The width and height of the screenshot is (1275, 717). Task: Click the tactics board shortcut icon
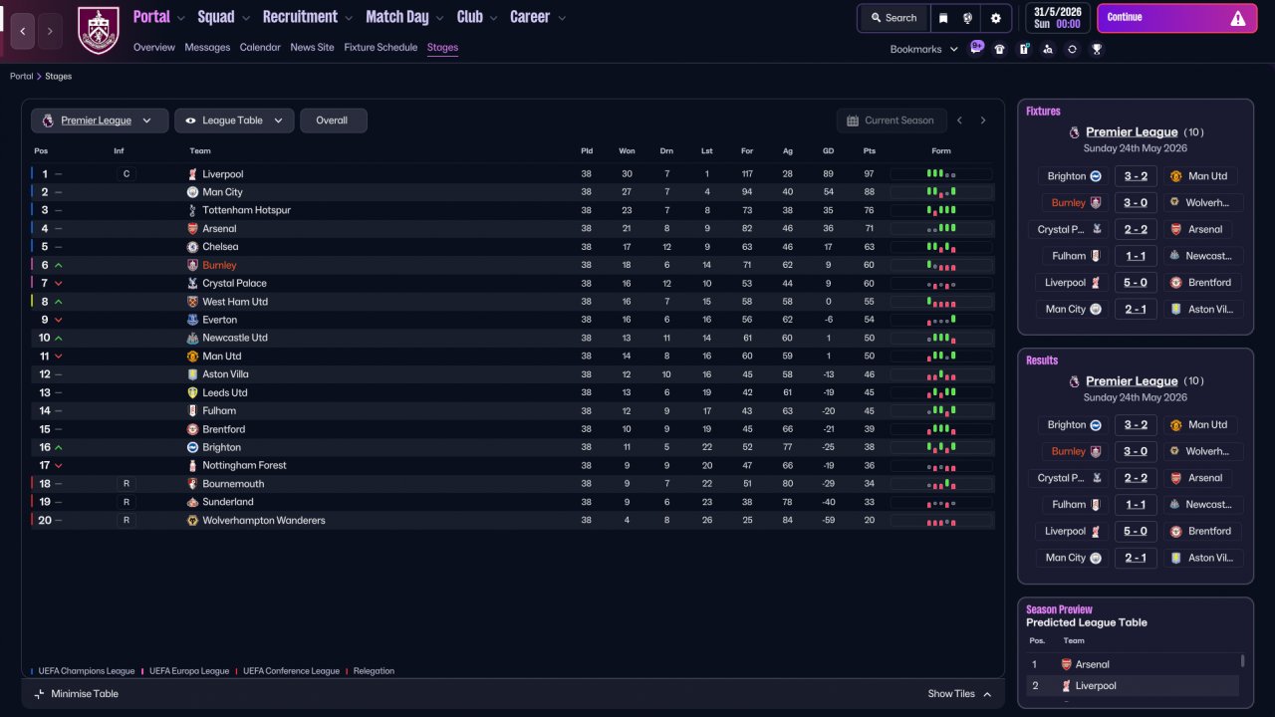[1024, 49]
